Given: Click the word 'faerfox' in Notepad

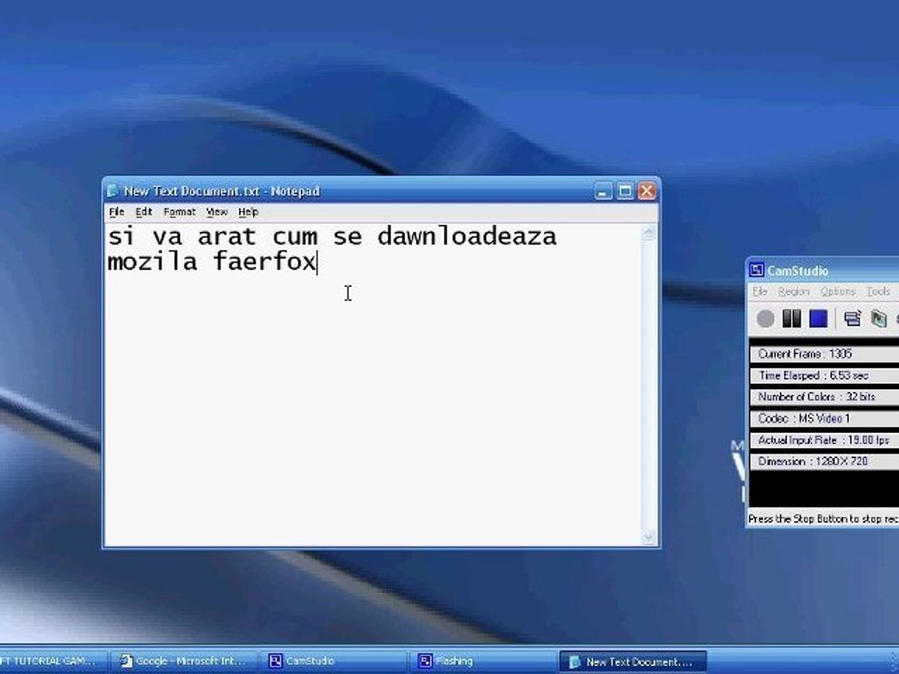Looking at the screenshot, I should pyautogui.click(x=264, y=261).
